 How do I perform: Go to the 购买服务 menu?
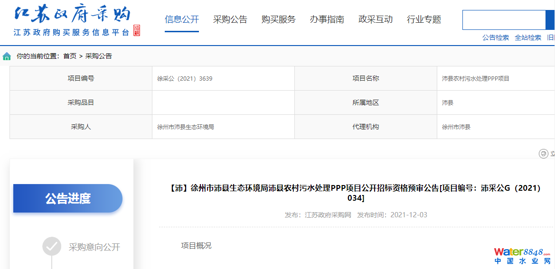279,19
